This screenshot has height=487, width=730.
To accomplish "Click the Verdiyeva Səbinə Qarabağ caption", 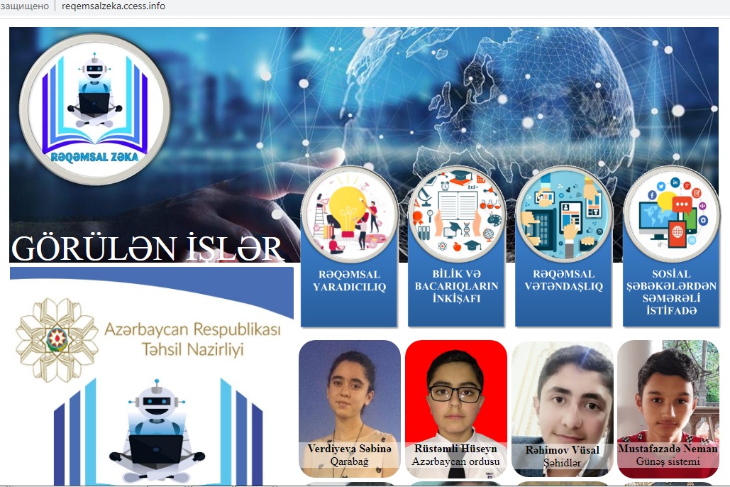I will tap(350, 455).
